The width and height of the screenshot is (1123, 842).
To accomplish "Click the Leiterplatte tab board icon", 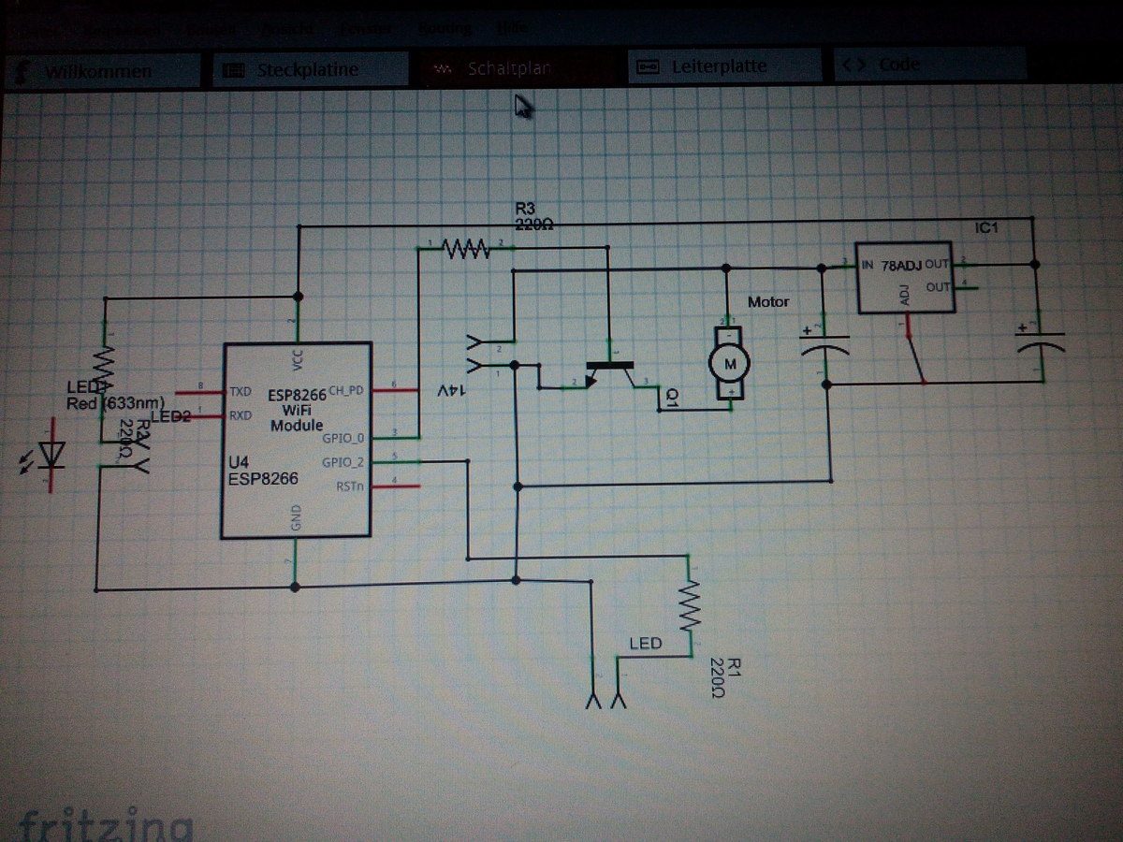I will 646,67.
